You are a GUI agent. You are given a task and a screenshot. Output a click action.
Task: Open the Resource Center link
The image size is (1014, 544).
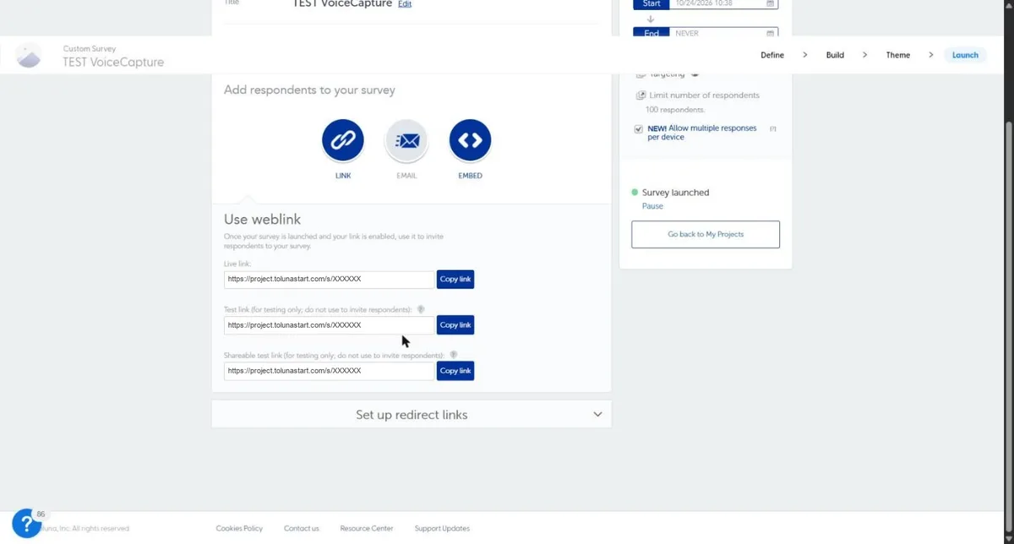click(367, 529)
